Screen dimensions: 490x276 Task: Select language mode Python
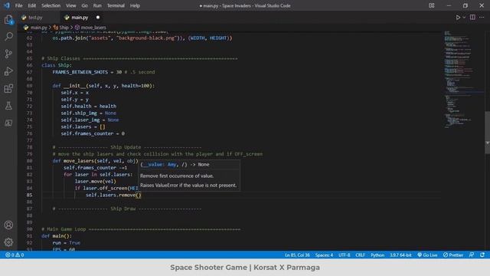pos(377,255)
